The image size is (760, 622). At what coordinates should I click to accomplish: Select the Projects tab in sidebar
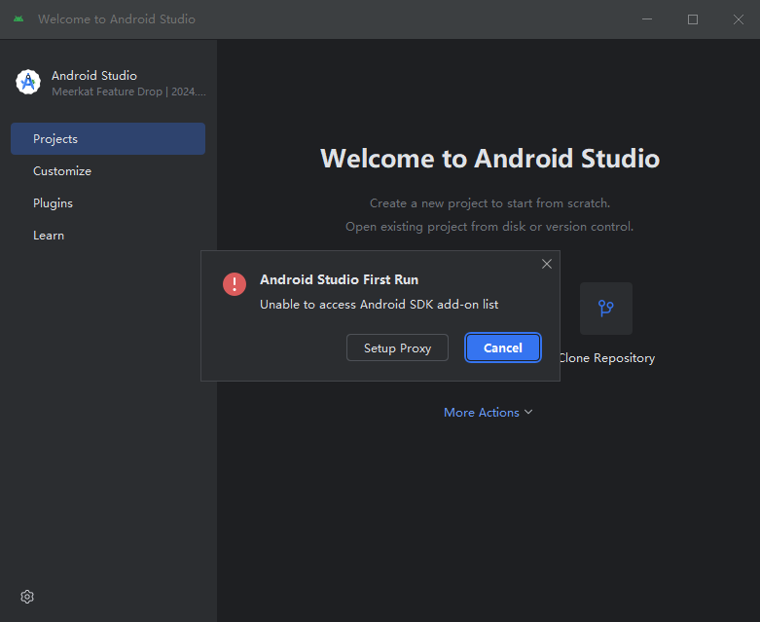point(108,138)
